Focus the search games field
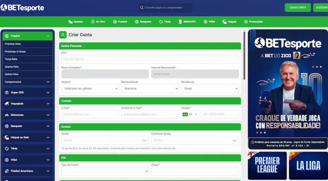 [x=166, y=8]
